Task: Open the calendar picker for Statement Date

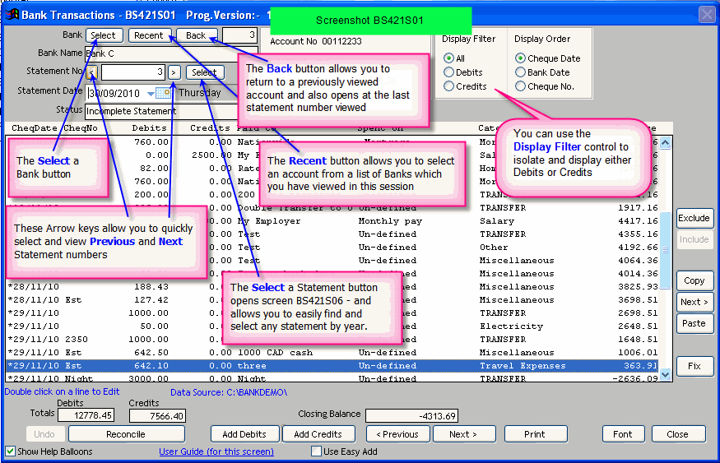Action: [163, 93]
